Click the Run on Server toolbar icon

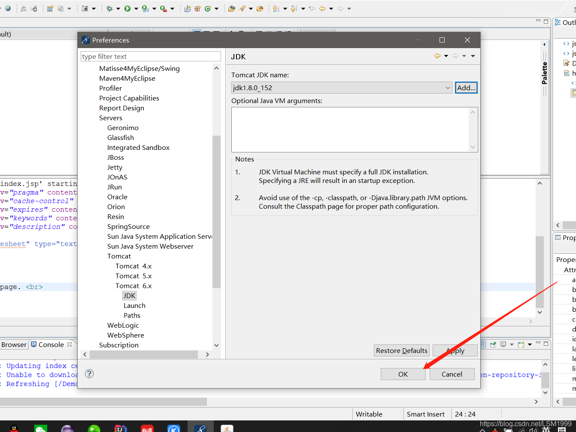click(x=146, y=9)
